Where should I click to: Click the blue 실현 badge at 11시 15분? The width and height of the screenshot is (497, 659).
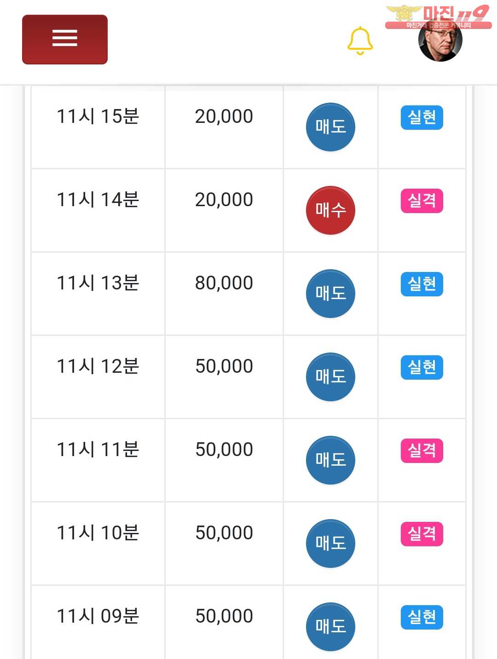coord(422,118)
